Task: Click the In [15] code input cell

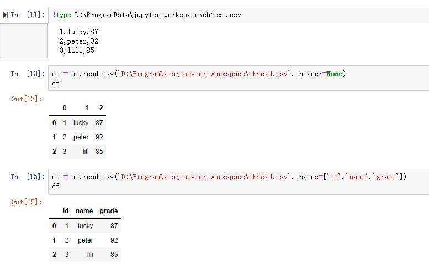Action: click(239, 181)
